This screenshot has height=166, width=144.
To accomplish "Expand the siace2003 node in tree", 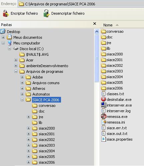I will click(29, 145).
